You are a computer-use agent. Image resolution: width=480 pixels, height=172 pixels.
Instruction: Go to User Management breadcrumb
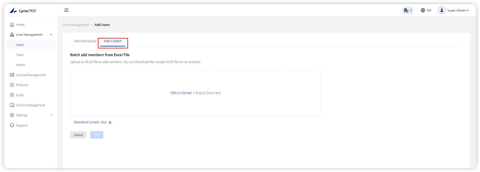(76, 25)
